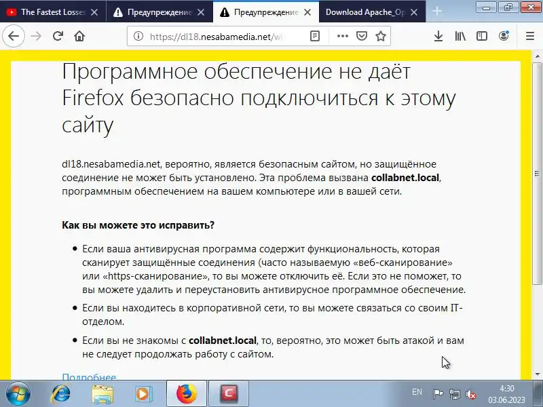Open the Library panel

tap(460, 36)
